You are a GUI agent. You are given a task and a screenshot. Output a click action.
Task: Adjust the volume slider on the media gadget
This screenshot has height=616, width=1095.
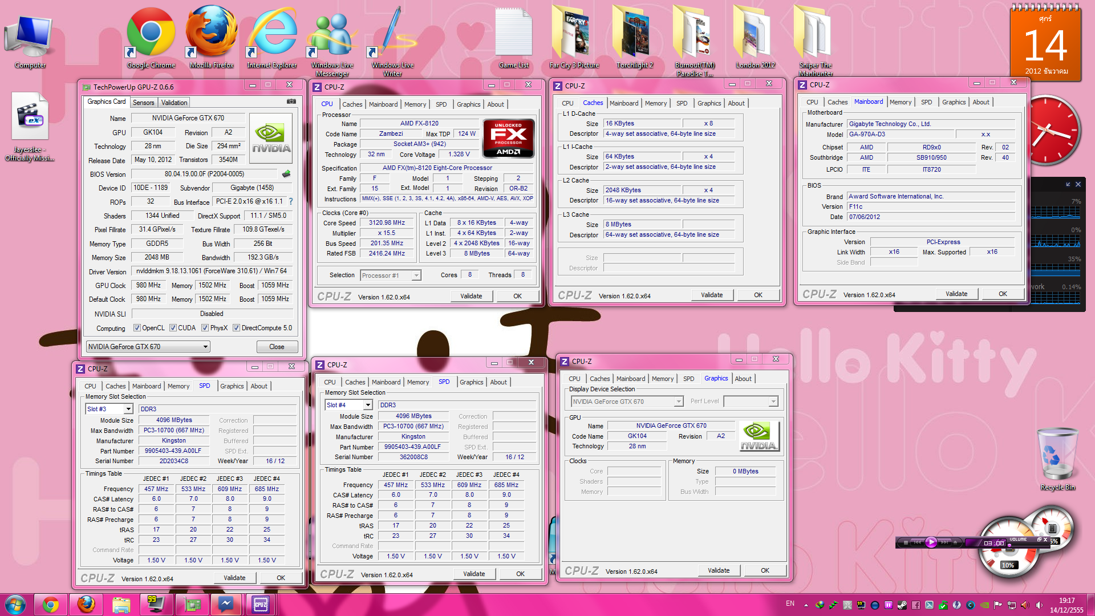[x=1009, y=545]
